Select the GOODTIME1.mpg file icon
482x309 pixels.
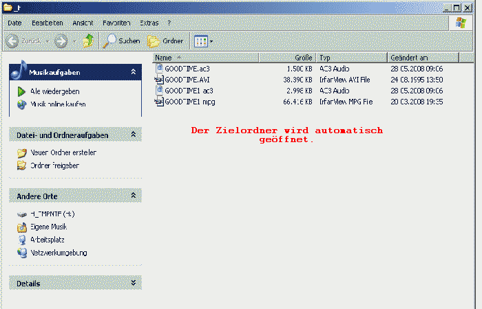point(159,102)
